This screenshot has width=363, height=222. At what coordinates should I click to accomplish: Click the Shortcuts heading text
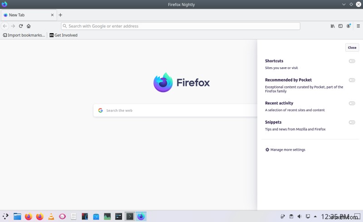pos(274,61)
